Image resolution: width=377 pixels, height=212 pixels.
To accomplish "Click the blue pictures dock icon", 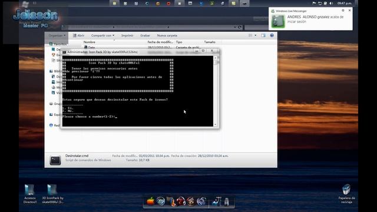I will click(217, 201).
